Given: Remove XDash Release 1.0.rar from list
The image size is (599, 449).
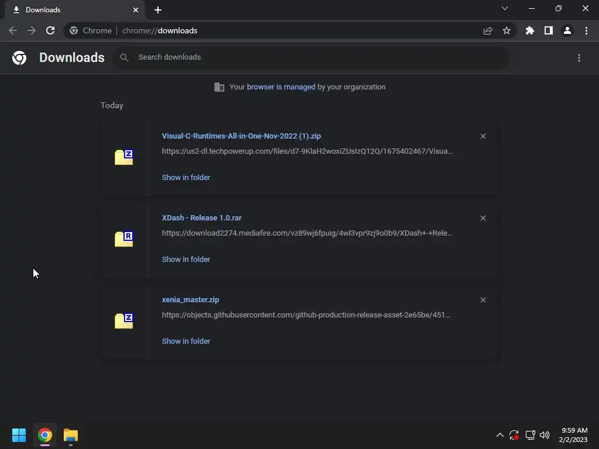Looking at the screenshot, I should (x=483, y=218).
